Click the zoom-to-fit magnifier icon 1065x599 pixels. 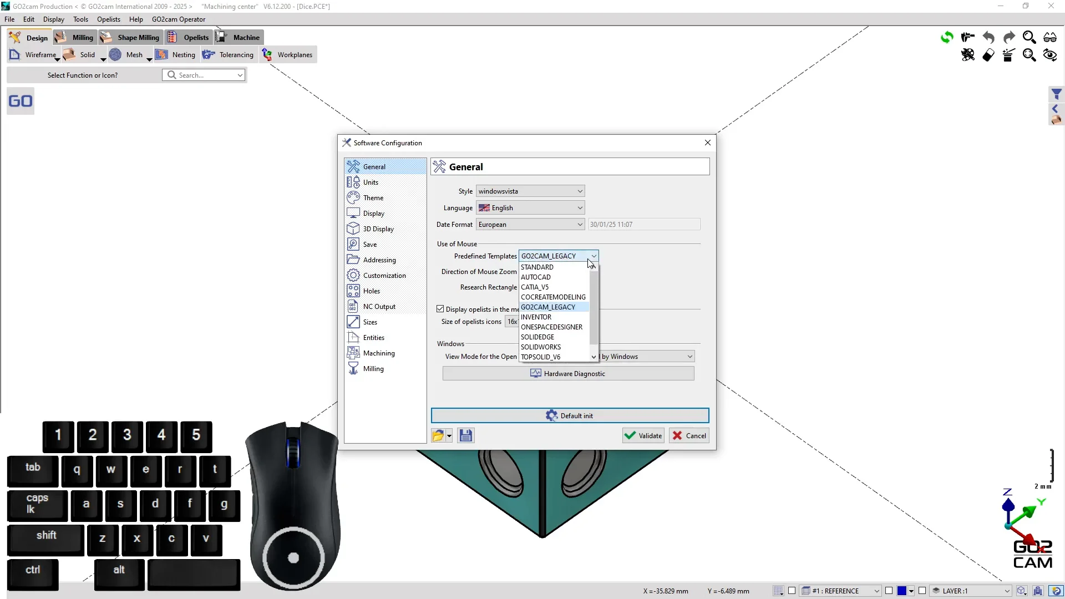tap(1029, 55)
